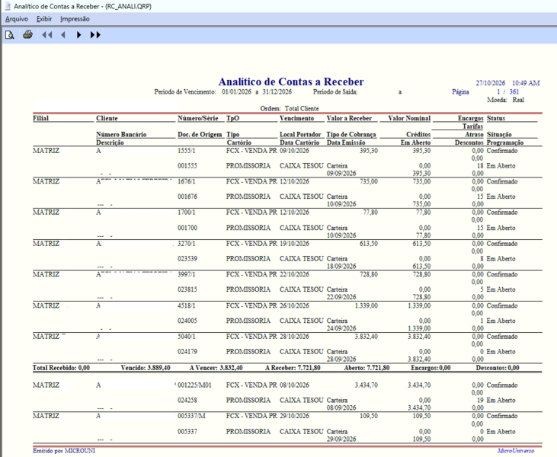Select document number 5040/1
The image size is (557, 457).
click(187, 337)
